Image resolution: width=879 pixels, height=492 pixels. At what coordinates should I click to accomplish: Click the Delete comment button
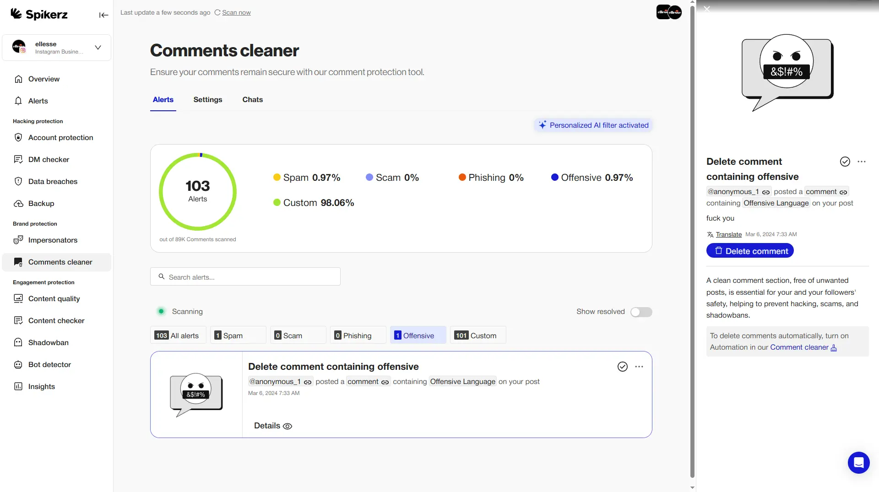(750, 250)
